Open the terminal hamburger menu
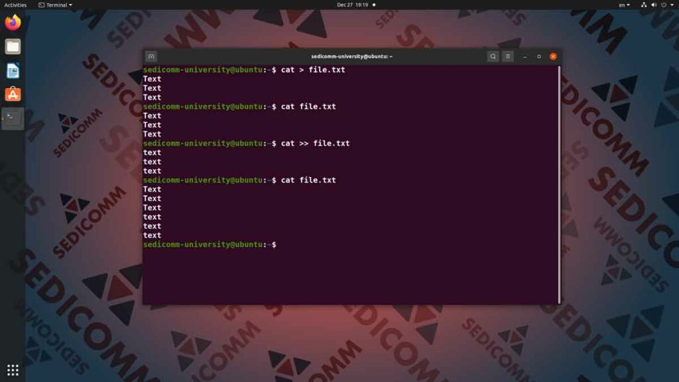 507,56
